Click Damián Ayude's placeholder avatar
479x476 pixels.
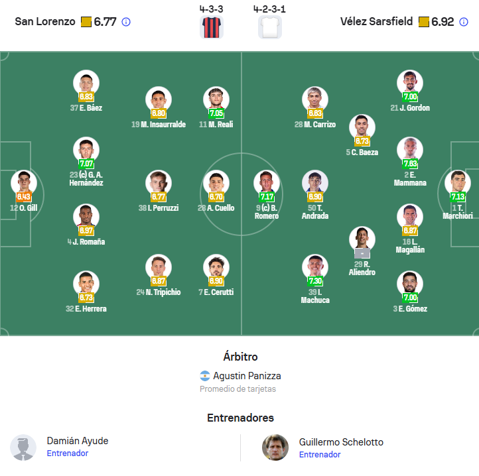click(23, 447)
